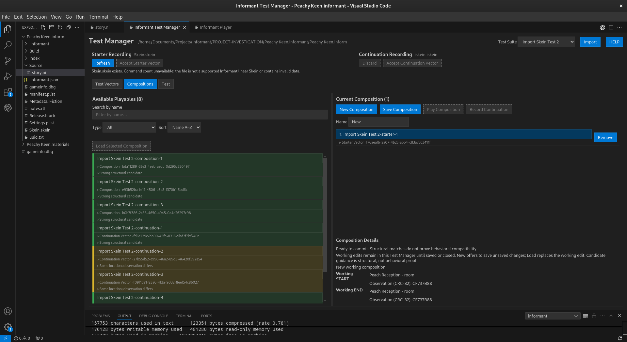Create a new folder in the explorer
This screenshot has width=627, height=342.
tap(52, 27)
